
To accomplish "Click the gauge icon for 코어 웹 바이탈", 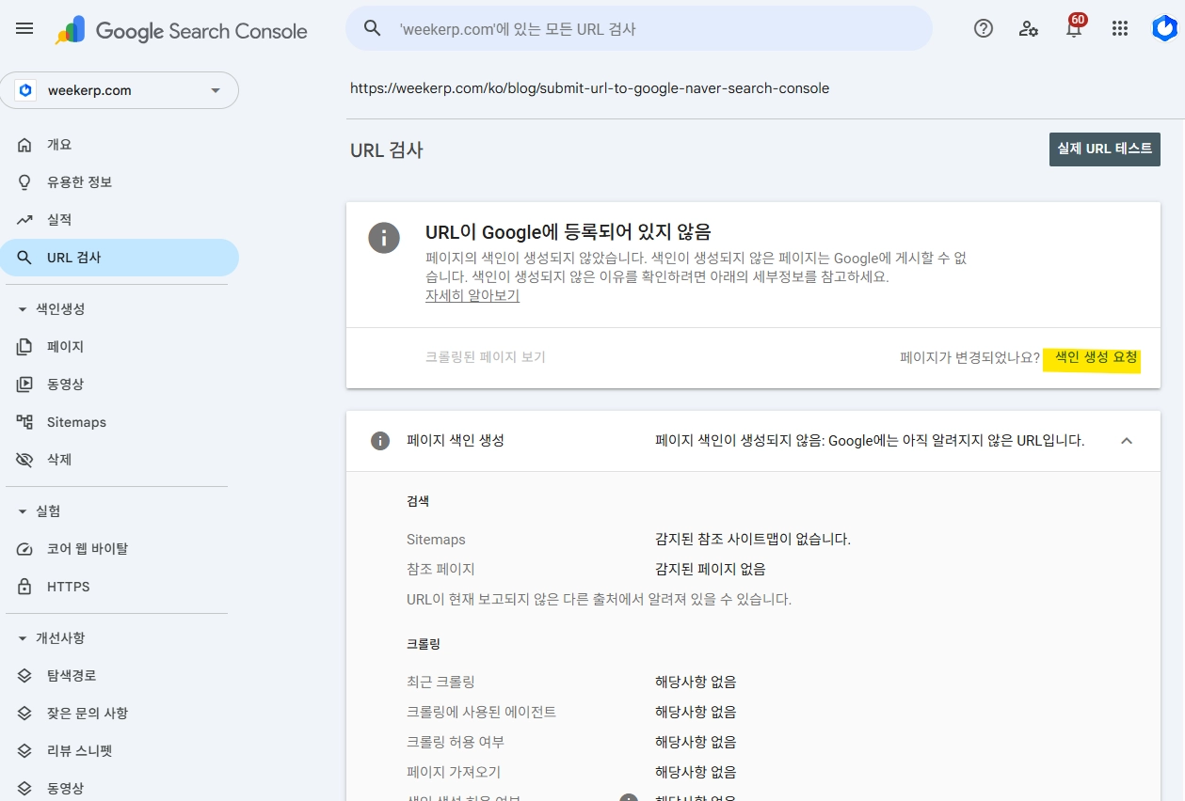I will pyautogui.click(x=24, y=549).
